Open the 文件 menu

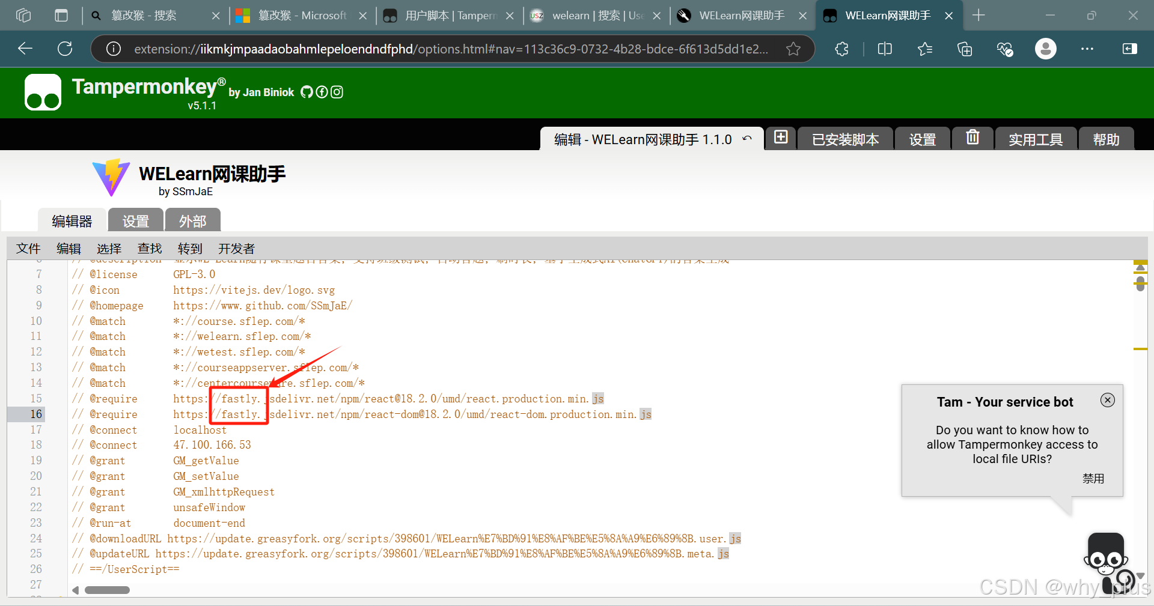pyautogui.click(x=28, y=249)
